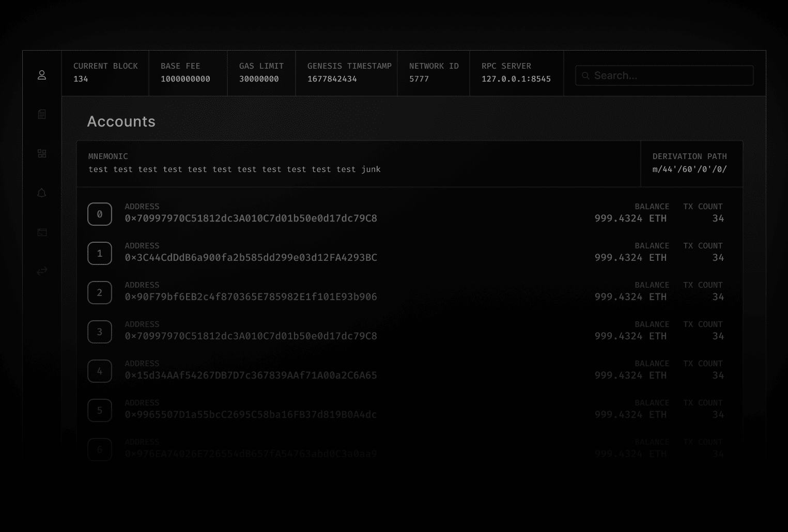This screenshot has width=788, height=532.
Task: Click address starting 0x3C44CdDd
Action: point(251,258)
